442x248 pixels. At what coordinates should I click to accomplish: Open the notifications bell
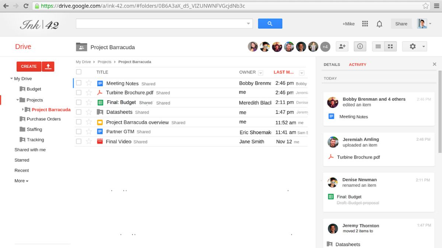click(379, 24)
